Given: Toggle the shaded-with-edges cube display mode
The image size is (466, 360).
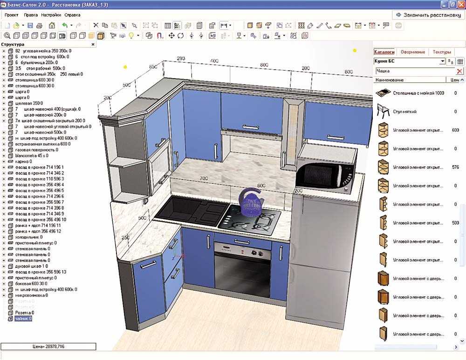Looking at the screenshot, I should 101,36.
